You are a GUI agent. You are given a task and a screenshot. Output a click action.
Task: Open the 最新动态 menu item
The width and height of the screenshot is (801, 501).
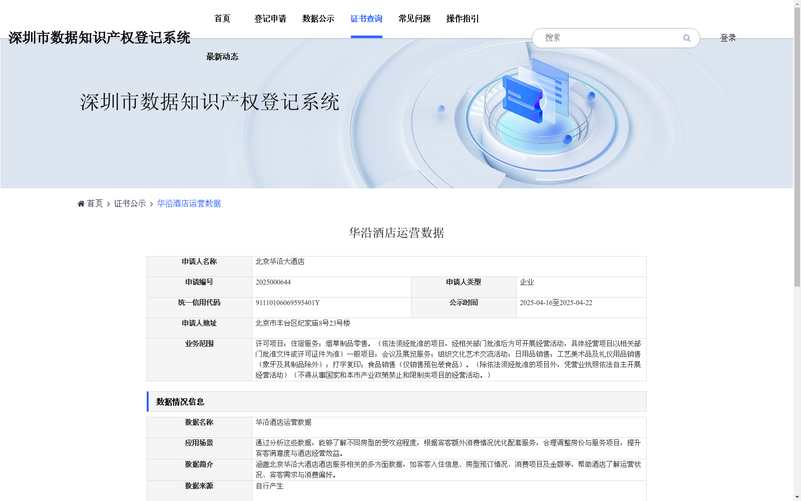tap(222, 57)
